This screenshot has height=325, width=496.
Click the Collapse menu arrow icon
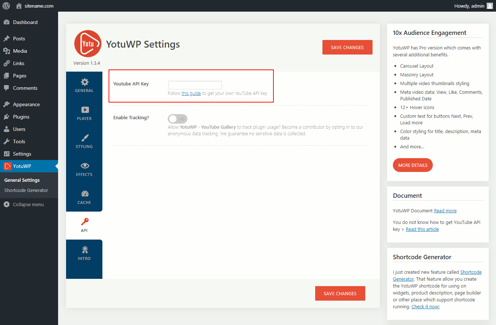pos(7,204)
